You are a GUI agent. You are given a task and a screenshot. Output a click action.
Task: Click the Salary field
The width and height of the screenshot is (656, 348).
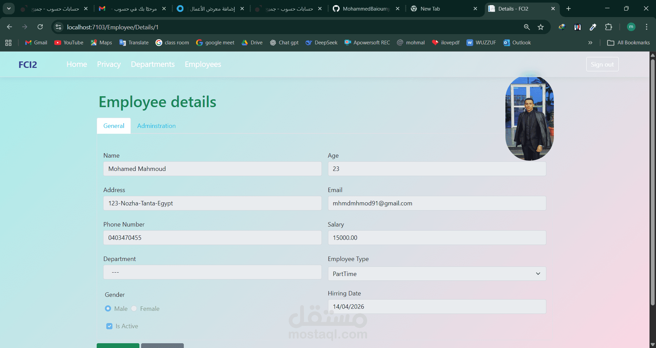pyautogui.click(x=437, y=238)
